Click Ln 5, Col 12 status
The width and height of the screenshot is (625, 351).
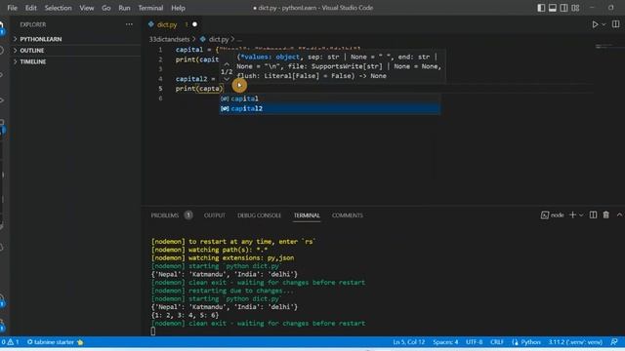click(x=408, y=342)
